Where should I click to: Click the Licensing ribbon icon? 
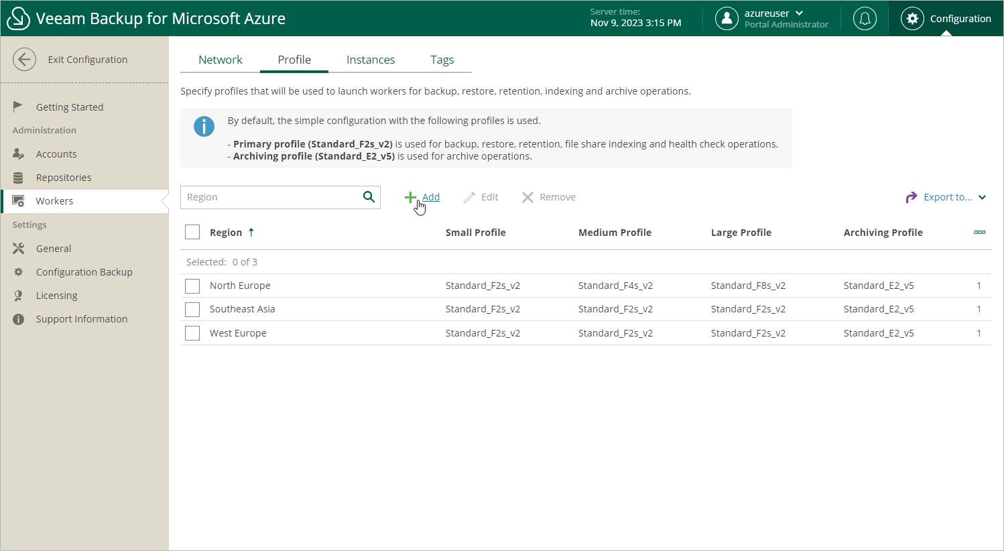pyautogui.click(x=18, y=296)
